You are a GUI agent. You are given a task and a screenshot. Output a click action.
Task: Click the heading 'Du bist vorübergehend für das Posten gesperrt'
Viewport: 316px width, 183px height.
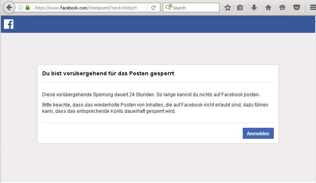tap(108, 73)
